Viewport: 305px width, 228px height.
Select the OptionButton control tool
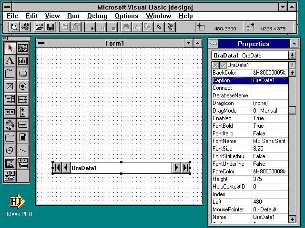pos(22,86)
